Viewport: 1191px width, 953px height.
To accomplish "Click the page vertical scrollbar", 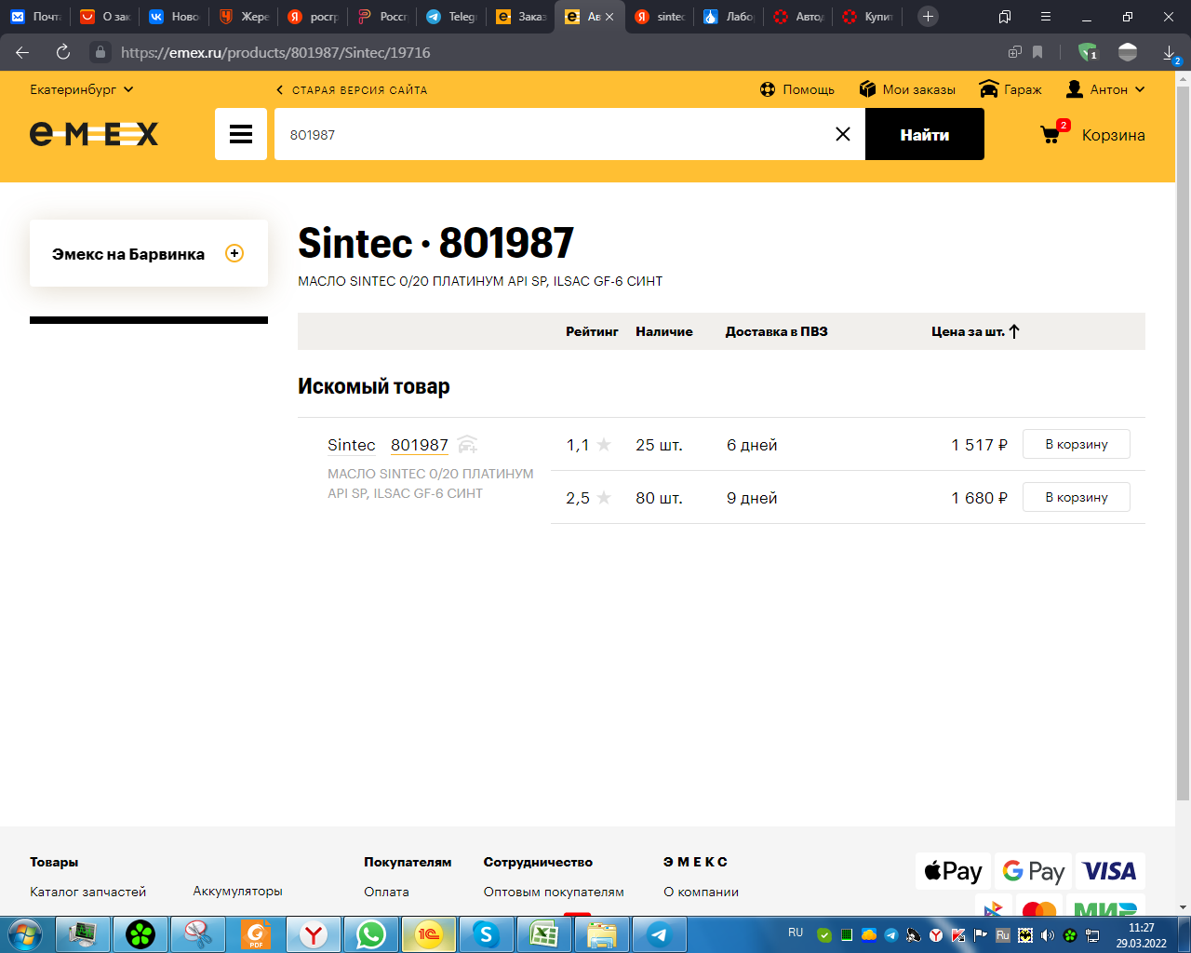I will (x=1183, y=444).
